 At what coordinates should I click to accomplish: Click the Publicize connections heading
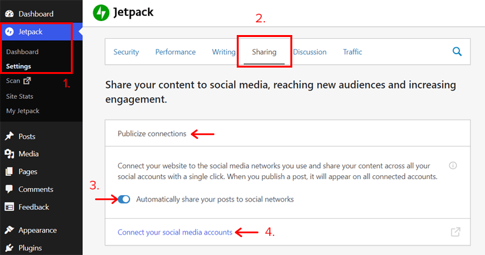[152, 134]
